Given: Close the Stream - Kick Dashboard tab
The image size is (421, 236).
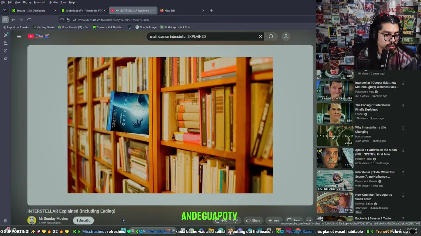Looking at the screenshot, I should click(x=55, y=10).
